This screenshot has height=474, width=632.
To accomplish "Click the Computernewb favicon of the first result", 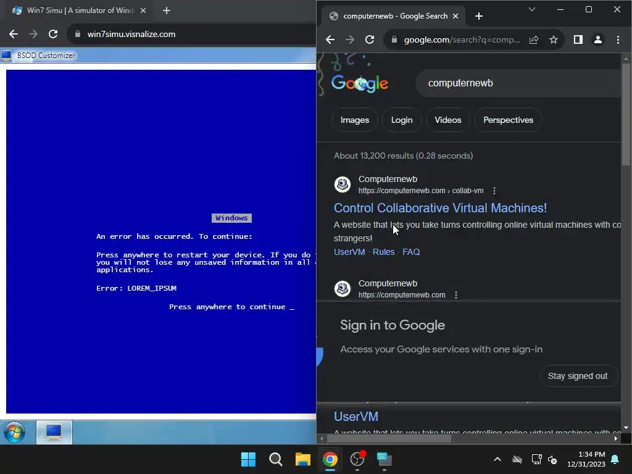I will tap(343, 185).
